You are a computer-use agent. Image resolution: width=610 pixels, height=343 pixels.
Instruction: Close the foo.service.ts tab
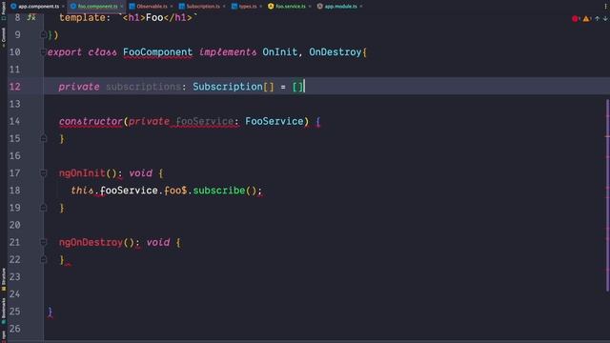[310, 7]
